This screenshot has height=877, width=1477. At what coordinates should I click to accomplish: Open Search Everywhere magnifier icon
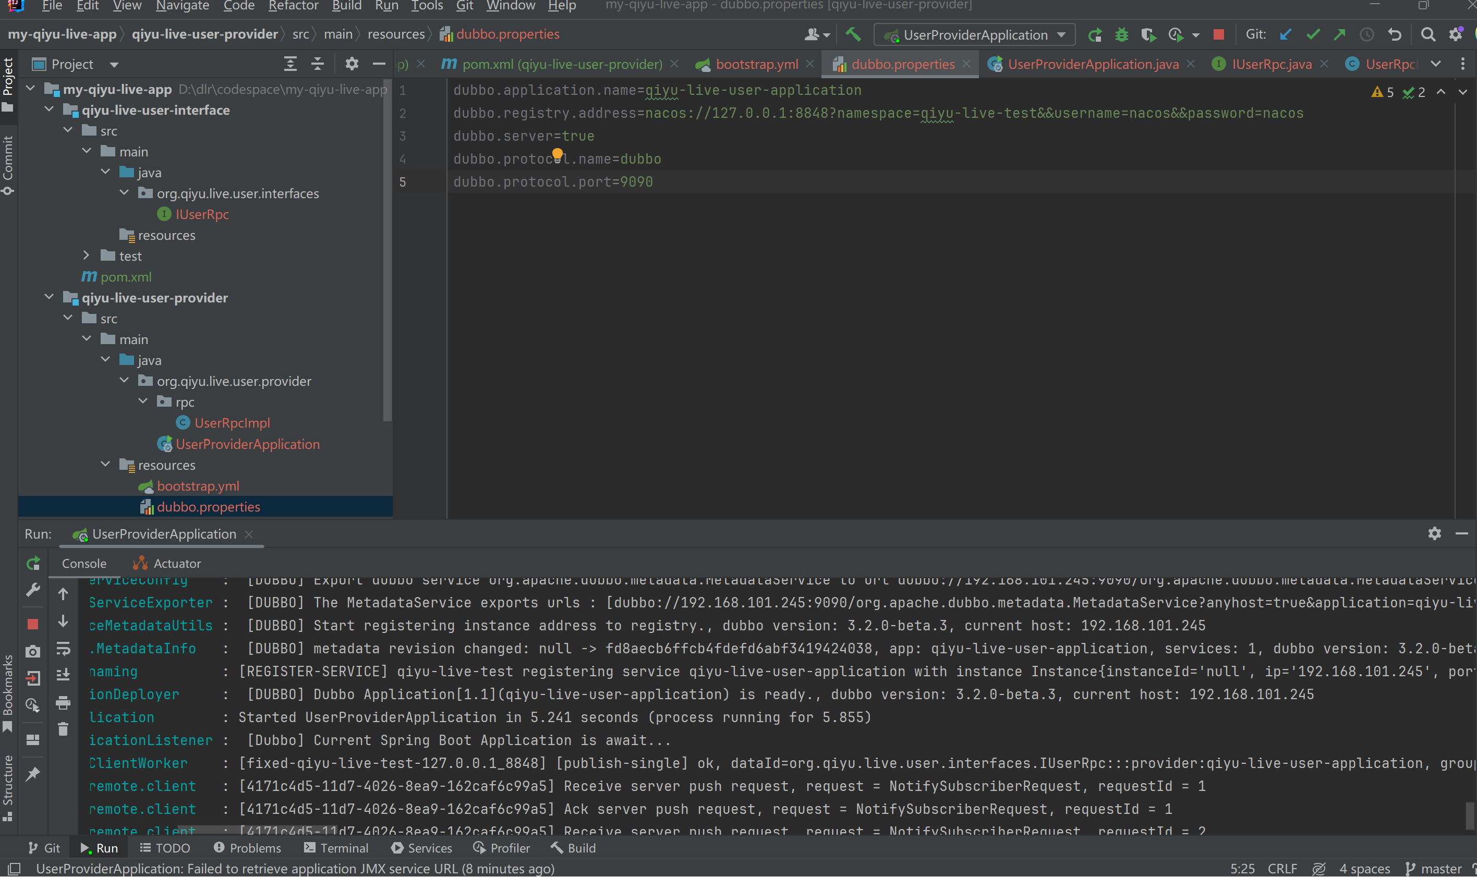tap(1428, 35)
